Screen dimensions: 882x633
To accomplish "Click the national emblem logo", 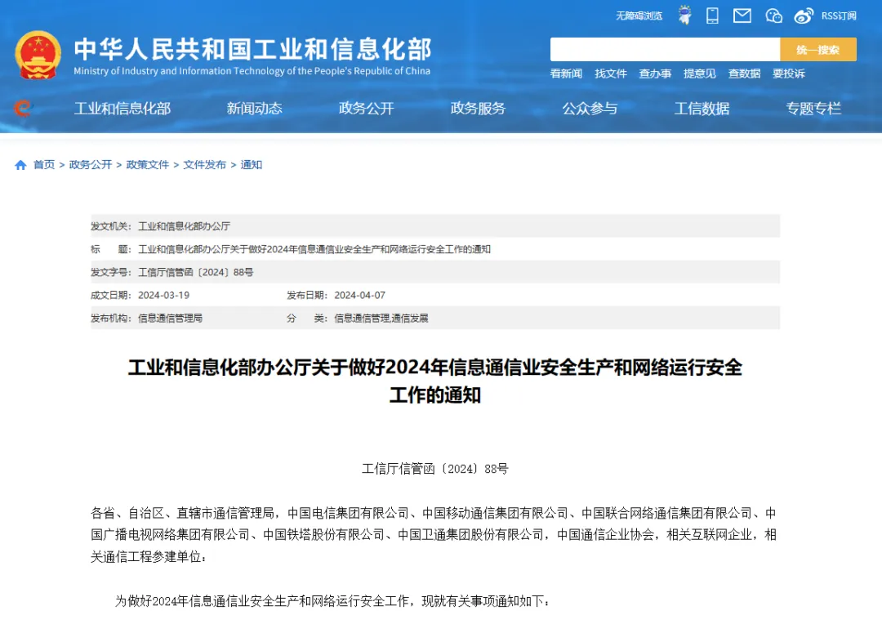I will click(x=38, y=55).
